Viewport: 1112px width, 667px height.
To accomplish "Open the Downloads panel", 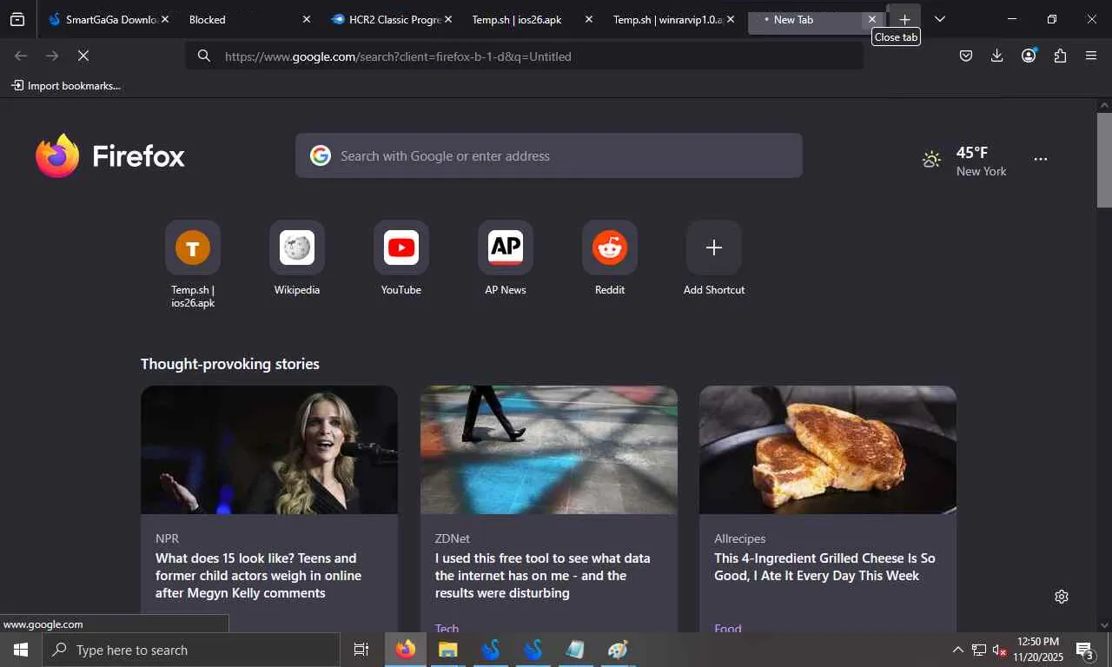I will click(x=997, y=56).
